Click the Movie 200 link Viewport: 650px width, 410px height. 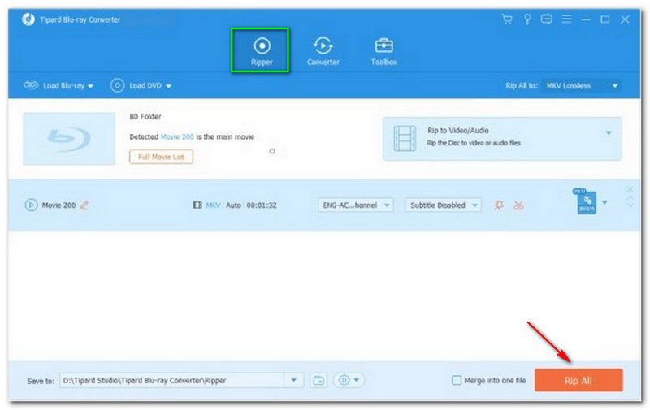[177, 136]
